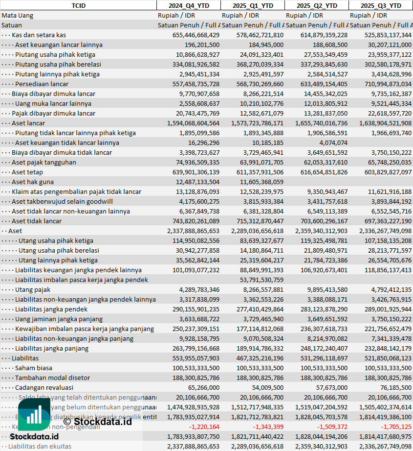Click Biaya dibayar dimuka tidak lancar label

(62, 152)
